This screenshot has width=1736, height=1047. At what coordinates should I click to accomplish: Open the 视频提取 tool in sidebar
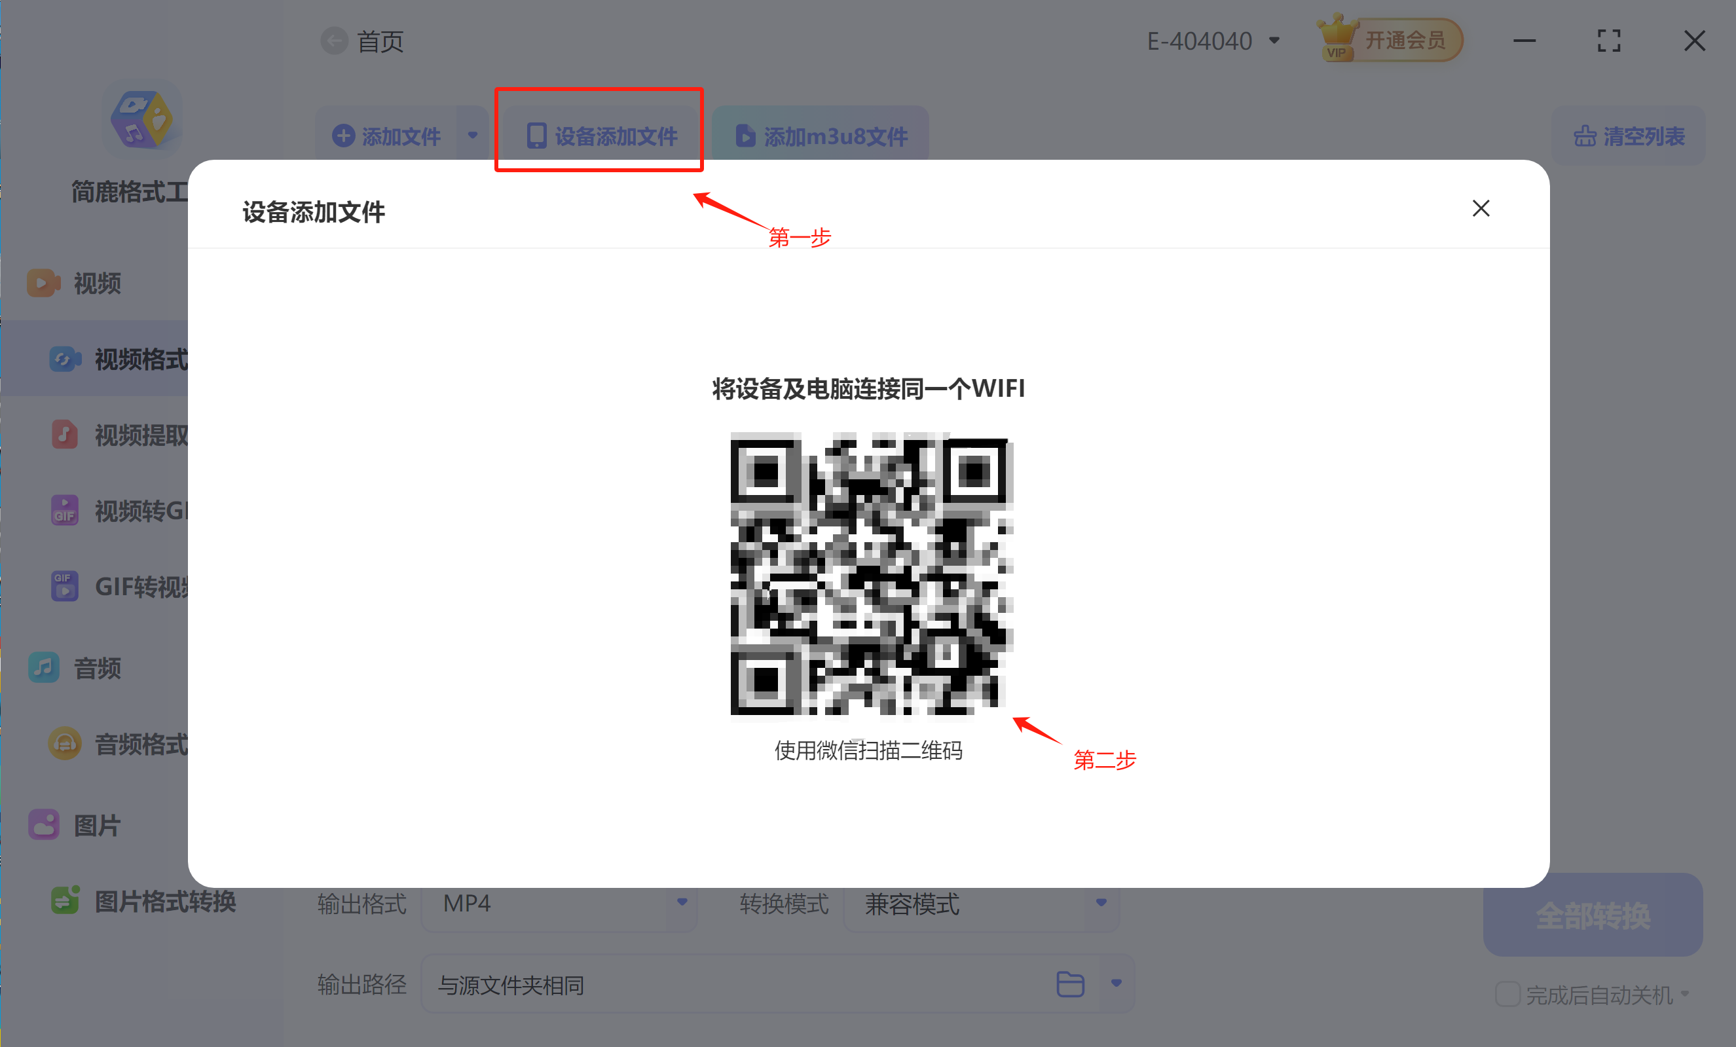pos(64,434)
